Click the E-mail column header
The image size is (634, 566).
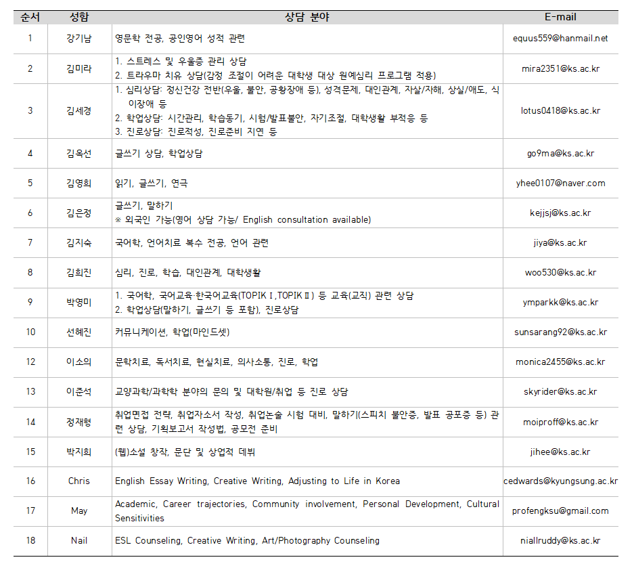[560, 17]
